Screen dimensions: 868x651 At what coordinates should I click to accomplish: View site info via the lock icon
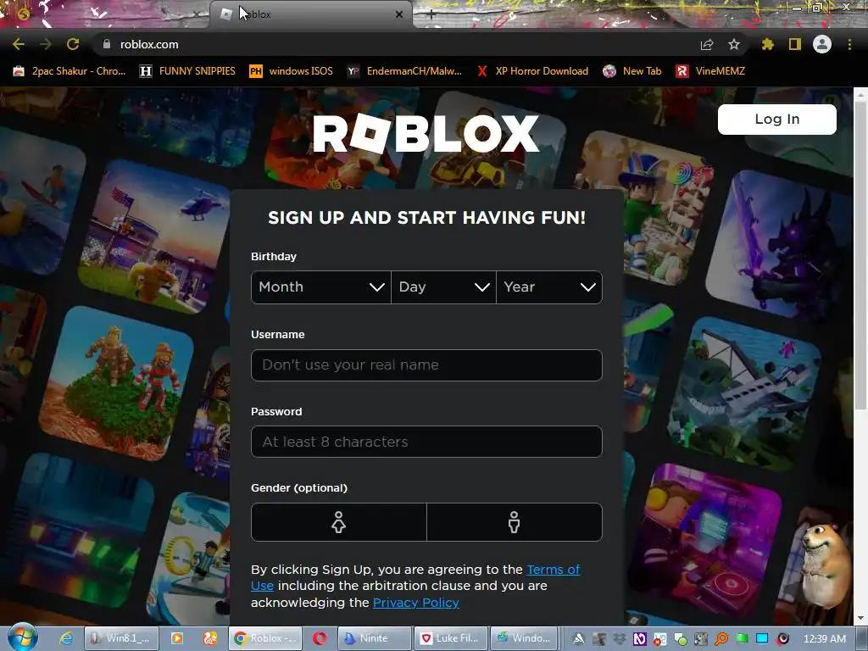coord(107,44)
